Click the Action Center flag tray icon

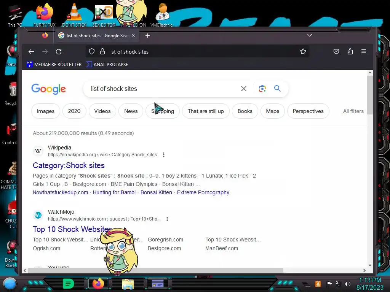[x=329, y=284]
